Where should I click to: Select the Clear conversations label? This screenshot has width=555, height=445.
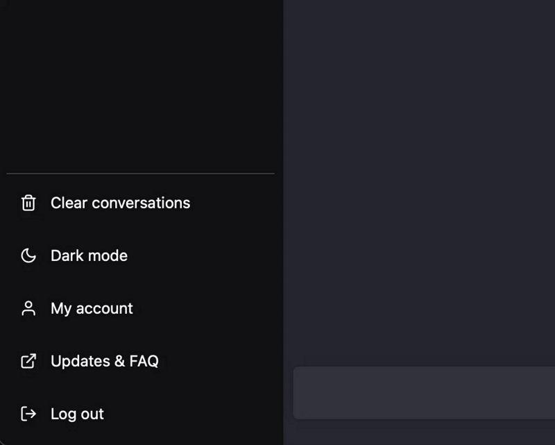[x=120, y=203]
